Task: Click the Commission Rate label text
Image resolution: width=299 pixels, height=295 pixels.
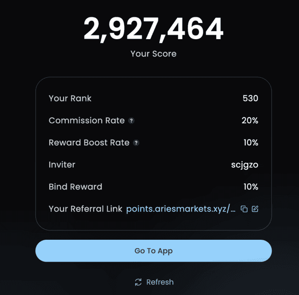Action: (x=86, y=121)
